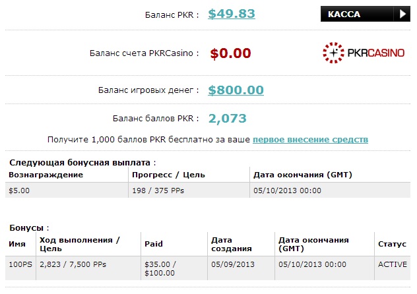This screenshot has width=417, height=294.
Task: Click the 'Имя' bonus column header
Action: pyautogui.click(x=17, y=244)
